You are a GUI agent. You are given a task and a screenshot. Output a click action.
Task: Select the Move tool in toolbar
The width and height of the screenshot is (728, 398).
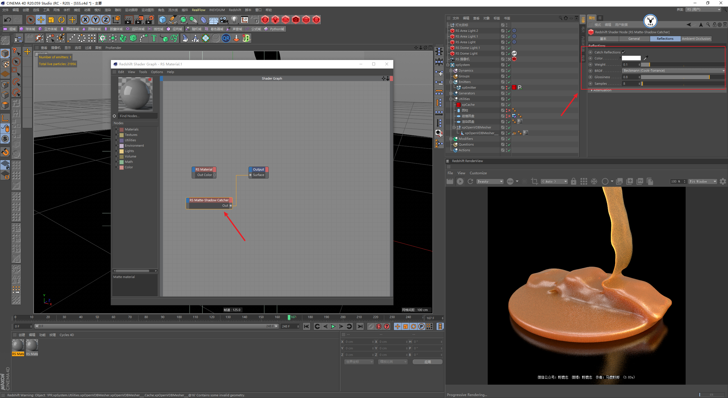click(x=41, y=20)
